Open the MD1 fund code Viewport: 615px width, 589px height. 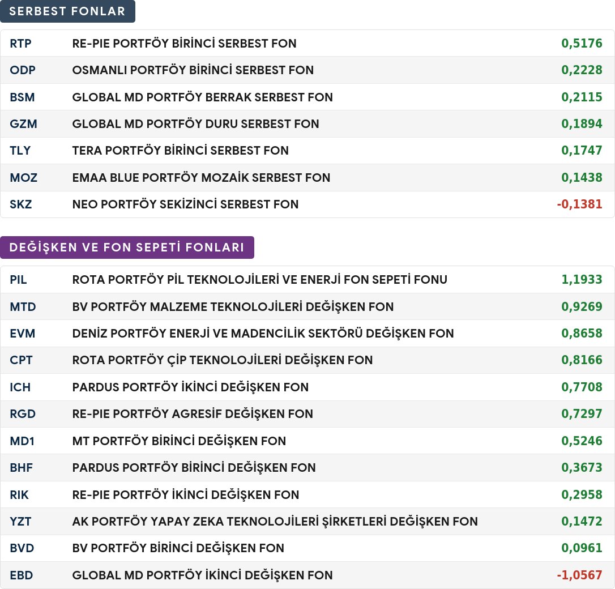[x=22, y=441]
